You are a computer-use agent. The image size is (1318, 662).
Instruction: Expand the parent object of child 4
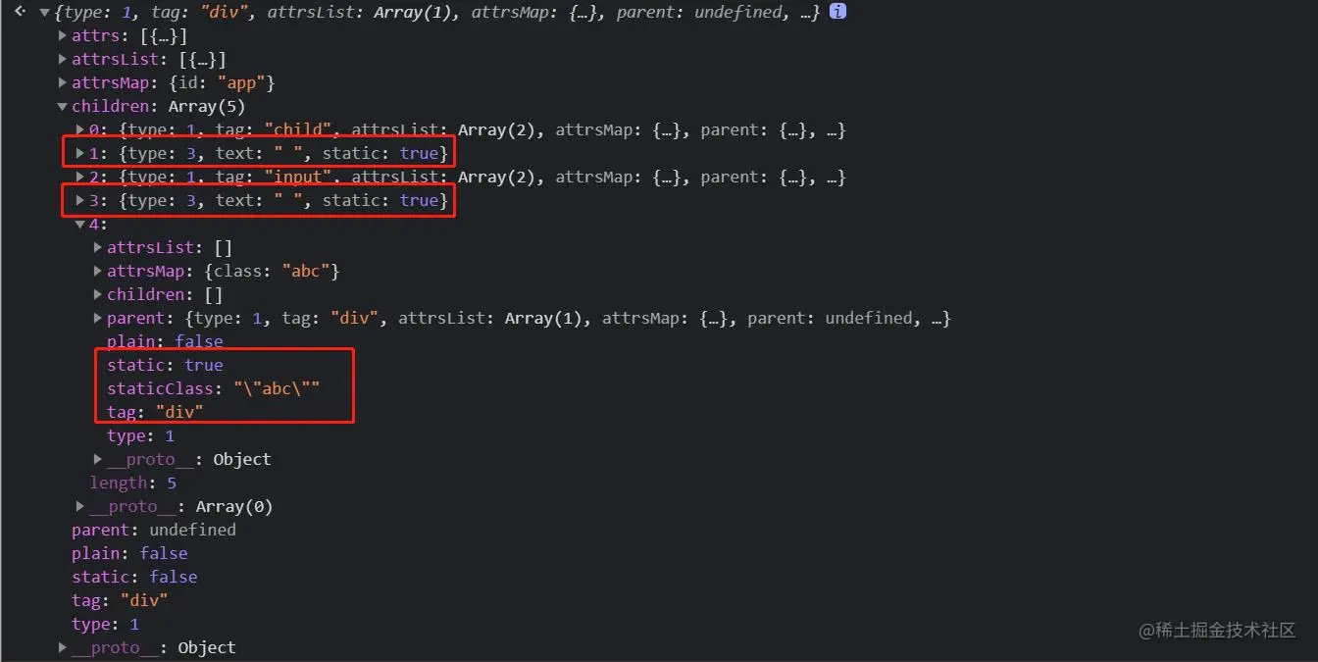coord(97,318)
